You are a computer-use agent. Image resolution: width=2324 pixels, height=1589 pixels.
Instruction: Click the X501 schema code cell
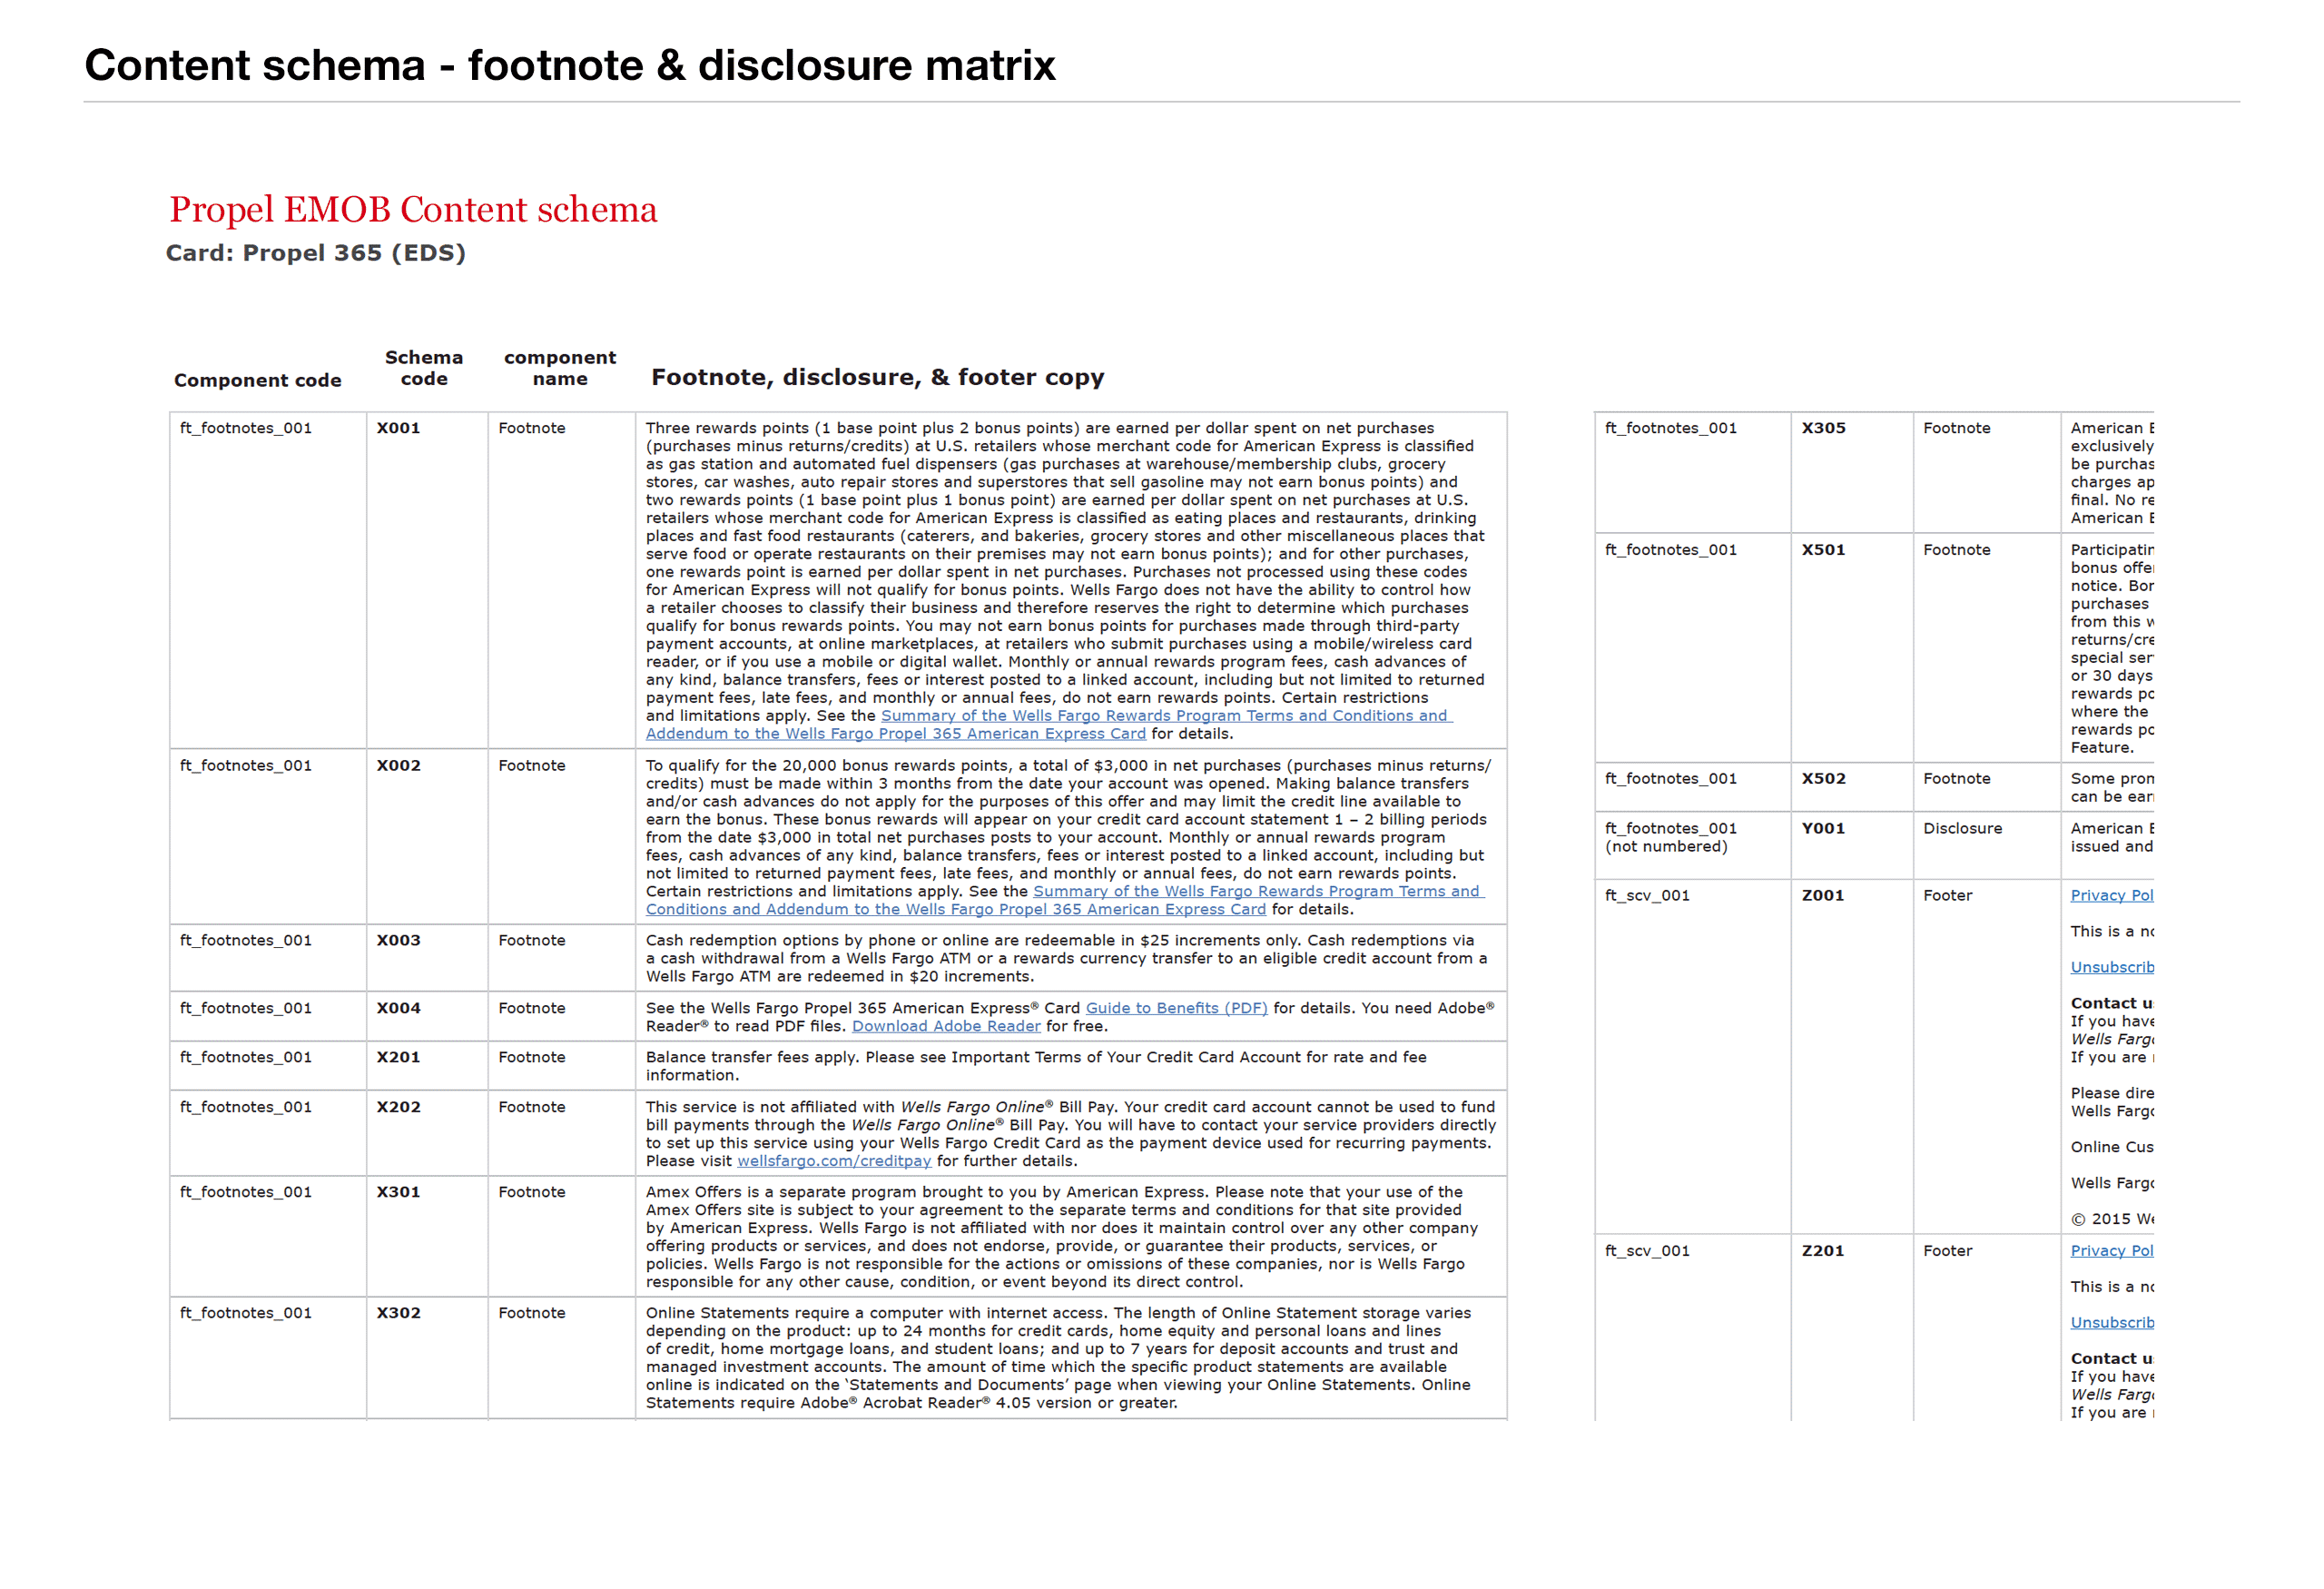[x=1823, y=550]
